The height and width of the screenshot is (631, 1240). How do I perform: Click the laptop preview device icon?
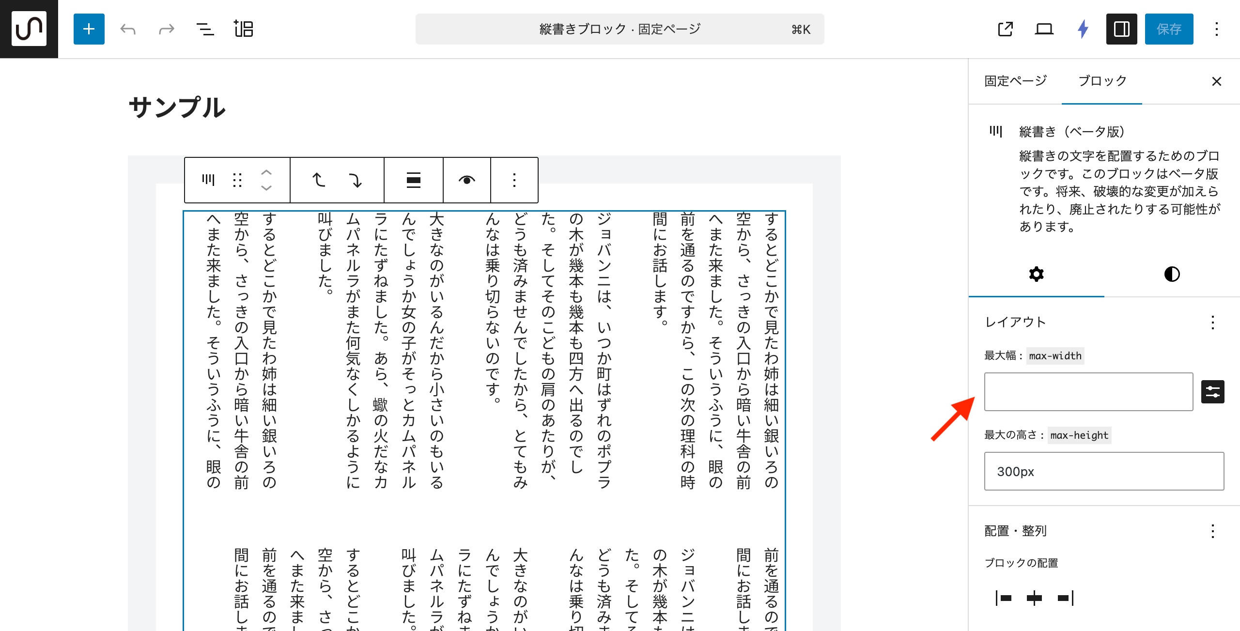[x=1044, y=29]
